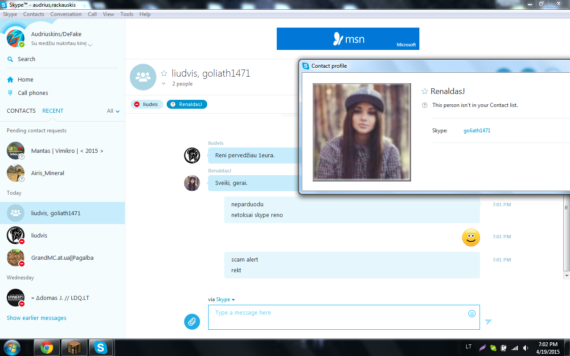The width and height of the screenshot is (570, 356).
Task: Click the liudvis participant chip
Action: coord(147,104)
